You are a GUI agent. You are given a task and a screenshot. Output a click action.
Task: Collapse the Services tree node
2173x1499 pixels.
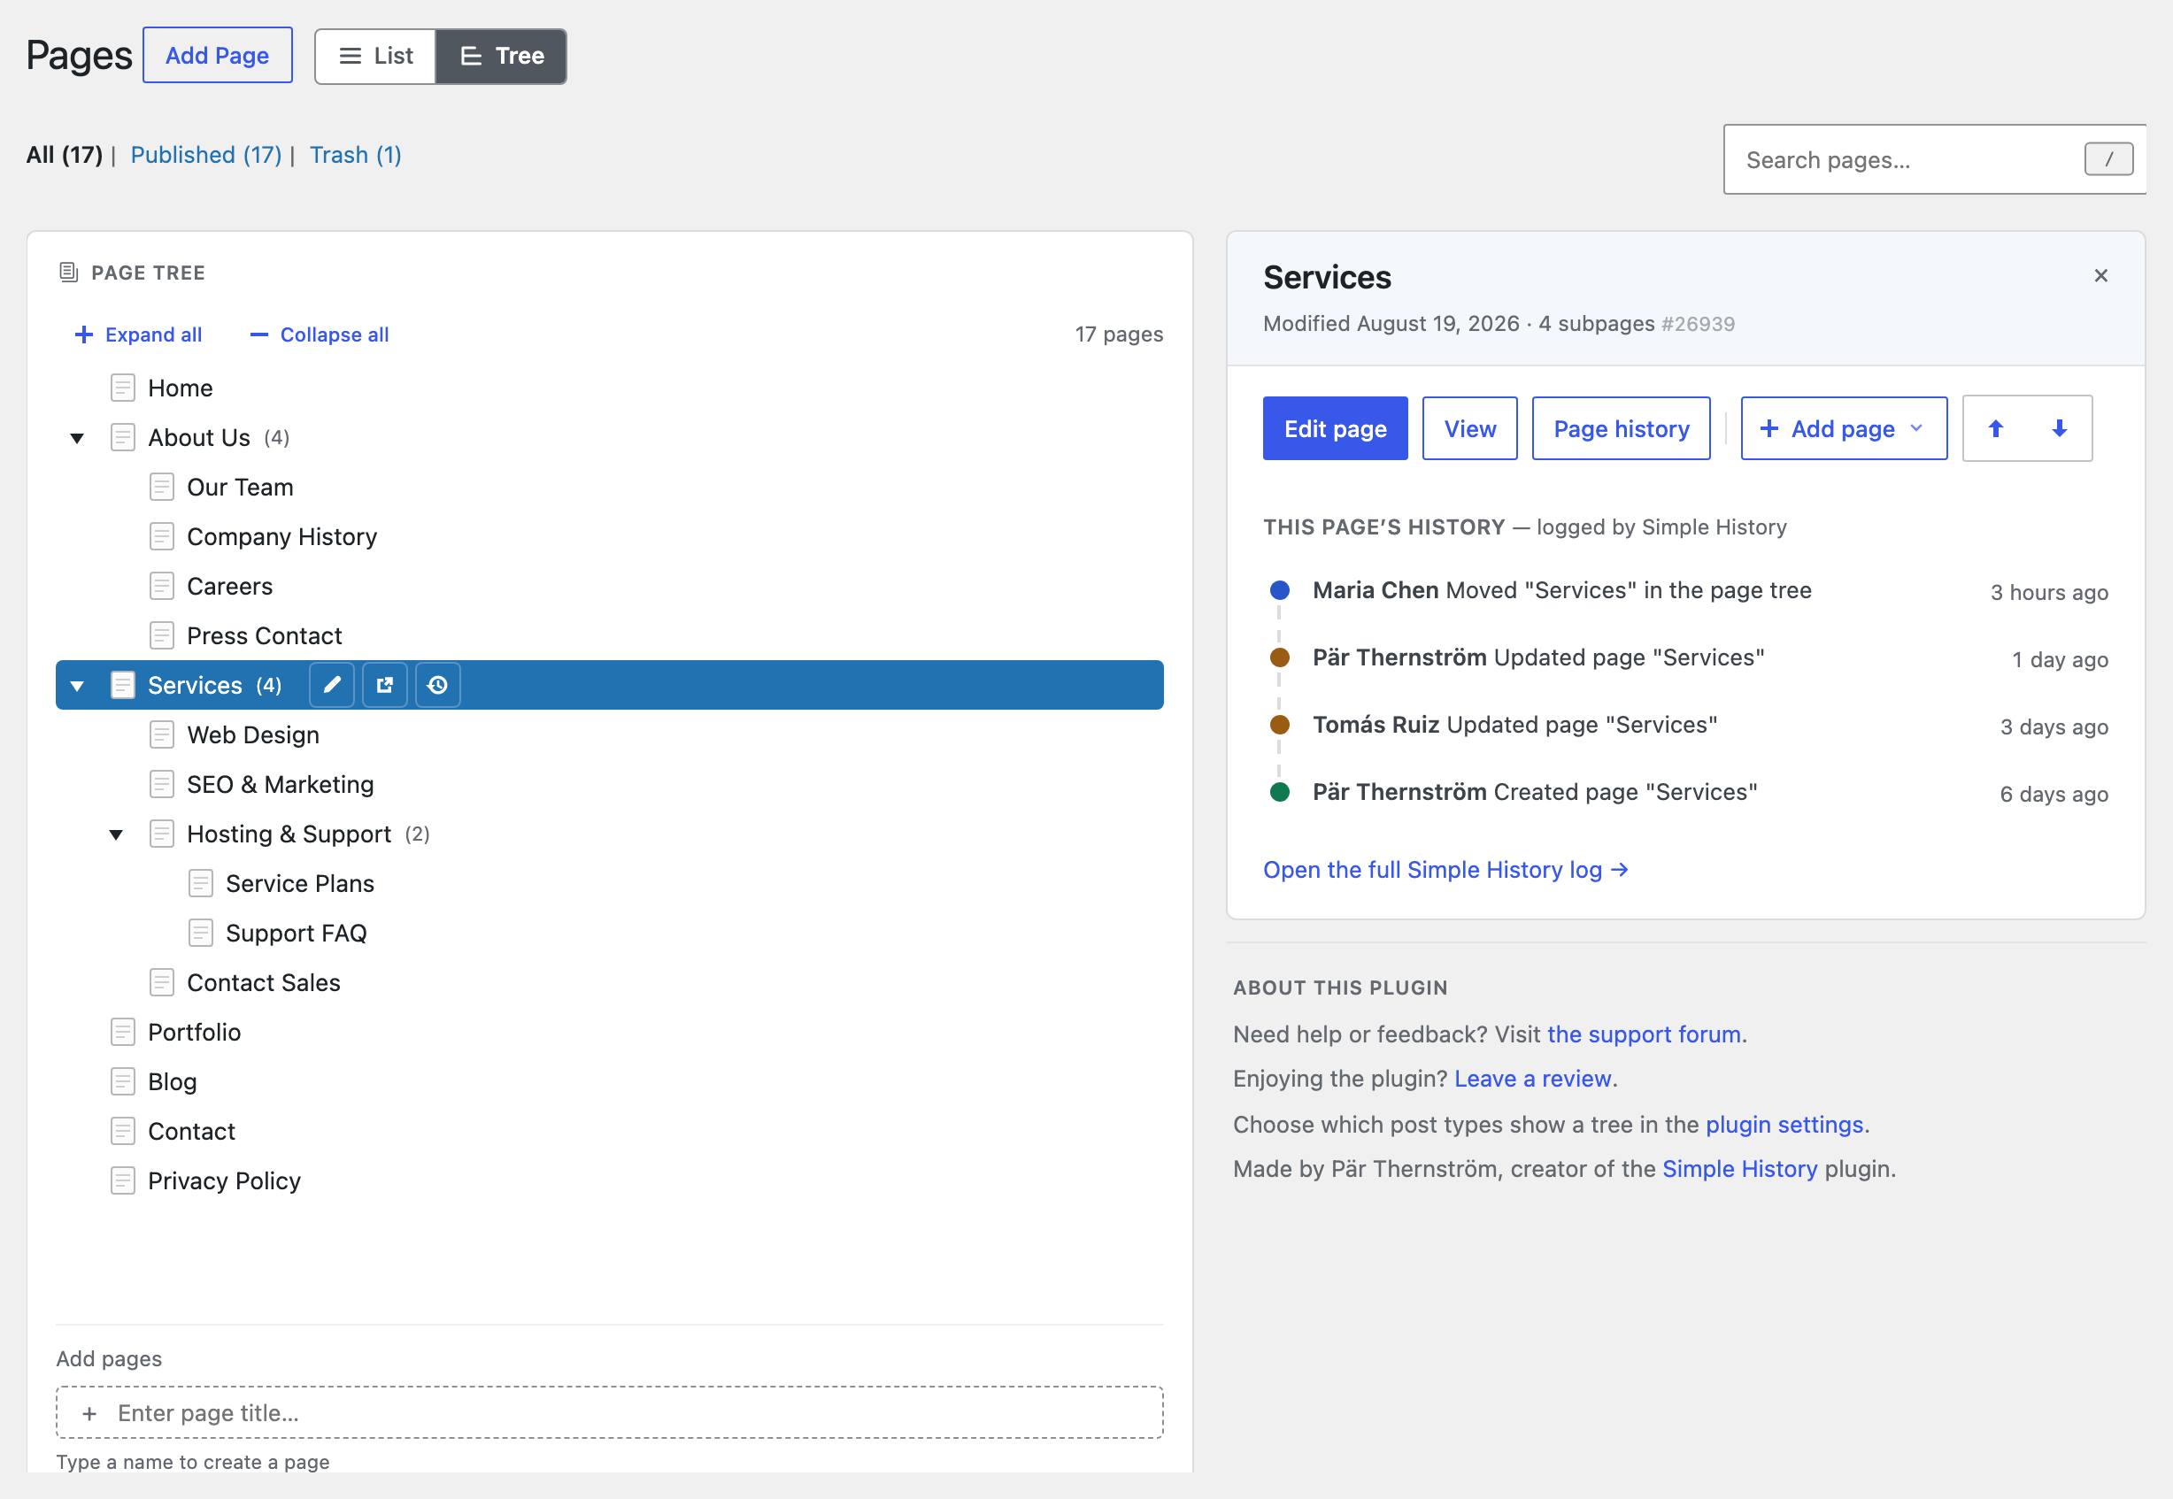click(77, 686)
